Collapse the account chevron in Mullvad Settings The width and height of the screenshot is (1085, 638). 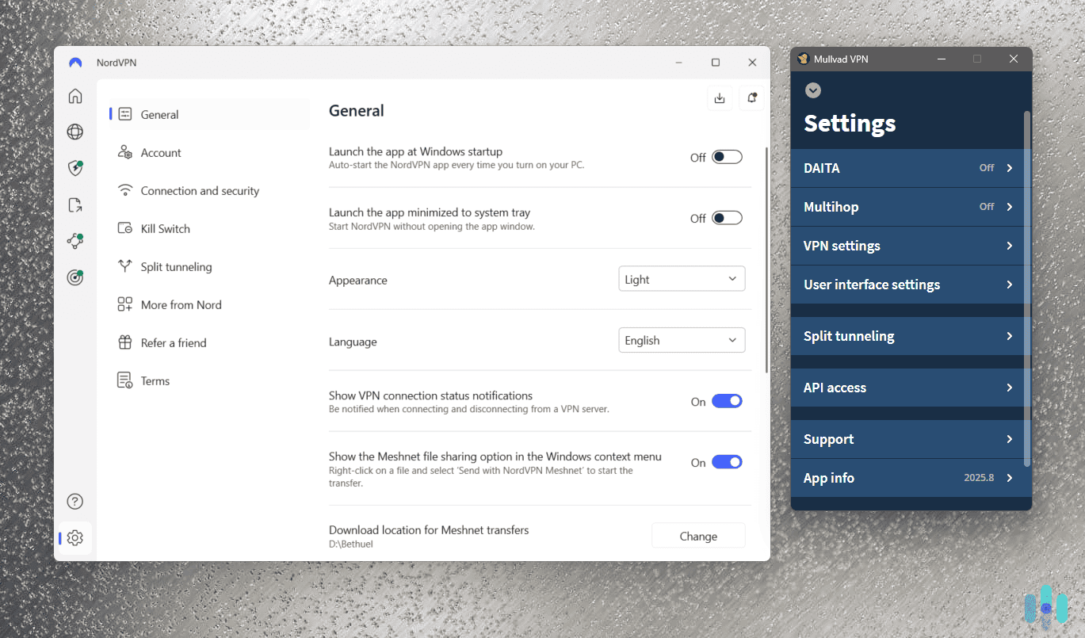[813, 90]
